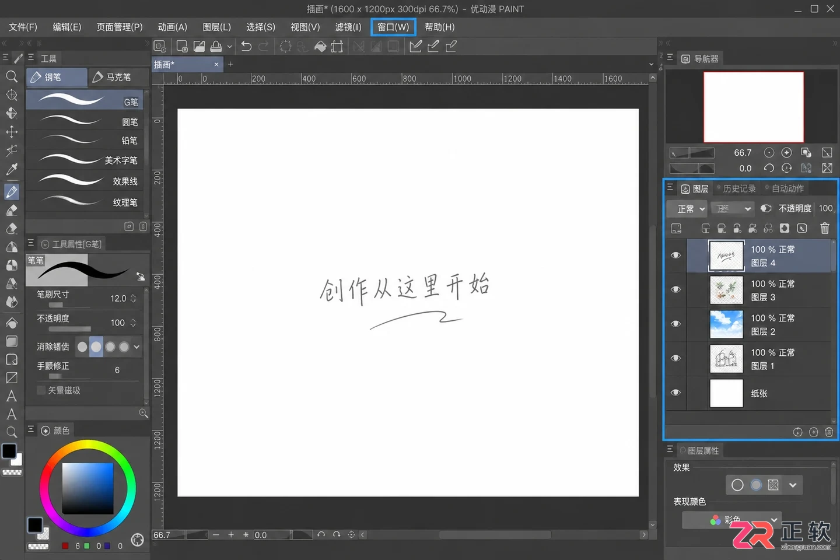Open the dropdown arrow beside the save icon
Screen dimensions: 840x560
tap(230, 46)
